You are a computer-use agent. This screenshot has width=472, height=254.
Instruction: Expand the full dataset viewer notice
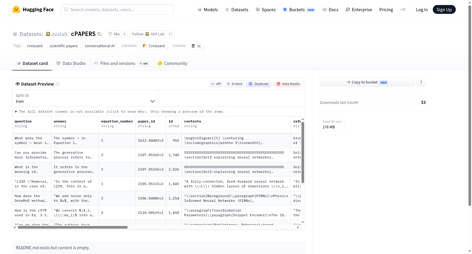coord(120,112)
